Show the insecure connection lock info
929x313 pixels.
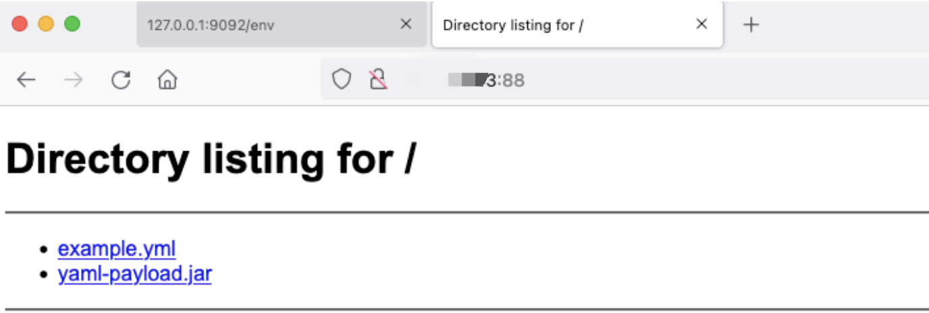point(378,80)
